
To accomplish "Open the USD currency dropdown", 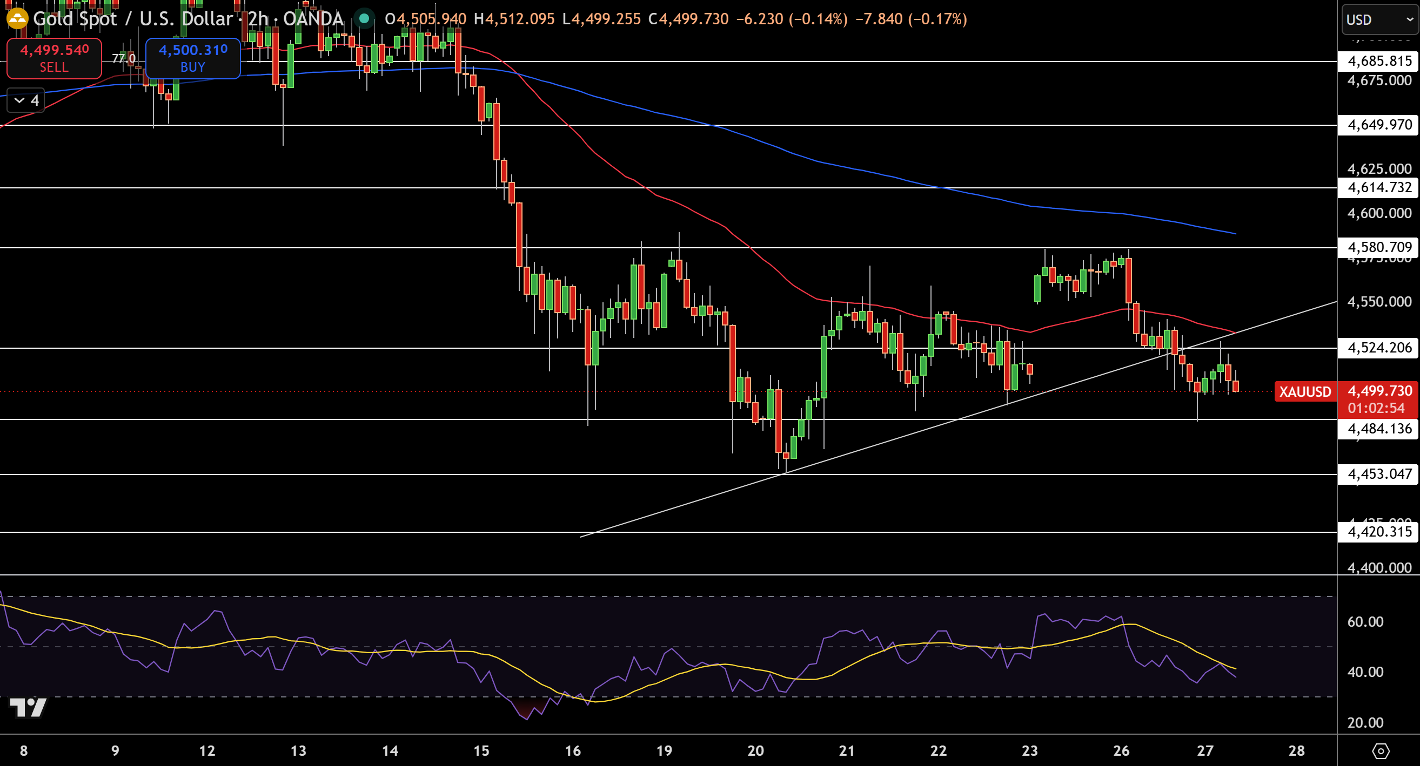I will tap(1380, 20).
